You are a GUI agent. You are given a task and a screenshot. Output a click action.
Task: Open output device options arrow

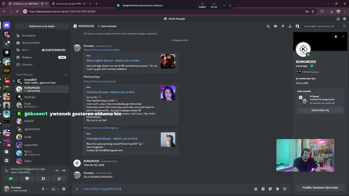click(58, 189)
